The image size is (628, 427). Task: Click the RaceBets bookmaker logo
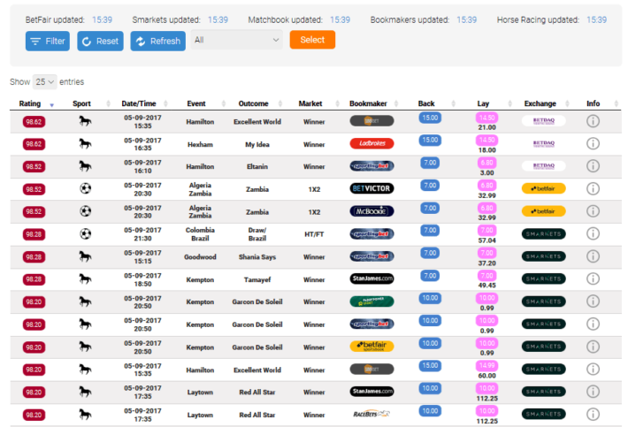(371, 414)
